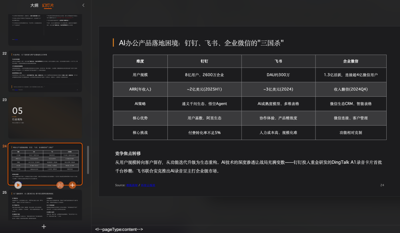This screenshot has height=233, width=400.
Task: Select the 幻灯片 tab
Action: pyautogui.click(x=48, y=5)
